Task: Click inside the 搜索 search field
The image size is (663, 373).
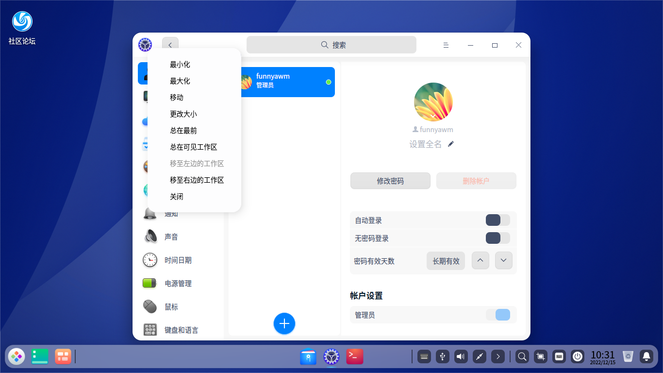Action: [x=331, y=44]
